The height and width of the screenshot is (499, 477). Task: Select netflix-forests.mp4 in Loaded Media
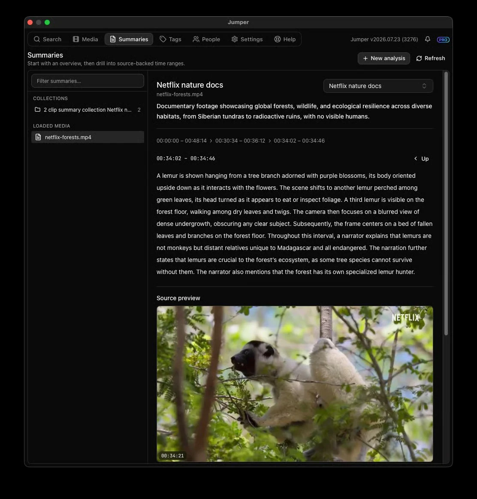[x=88, y=137]
